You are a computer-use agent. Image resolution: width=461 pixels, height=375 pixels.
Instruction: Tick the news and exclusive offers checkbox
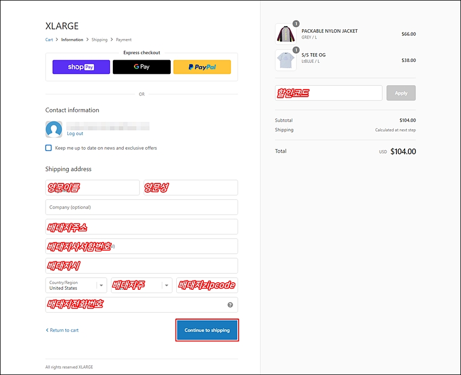point(48,148)
